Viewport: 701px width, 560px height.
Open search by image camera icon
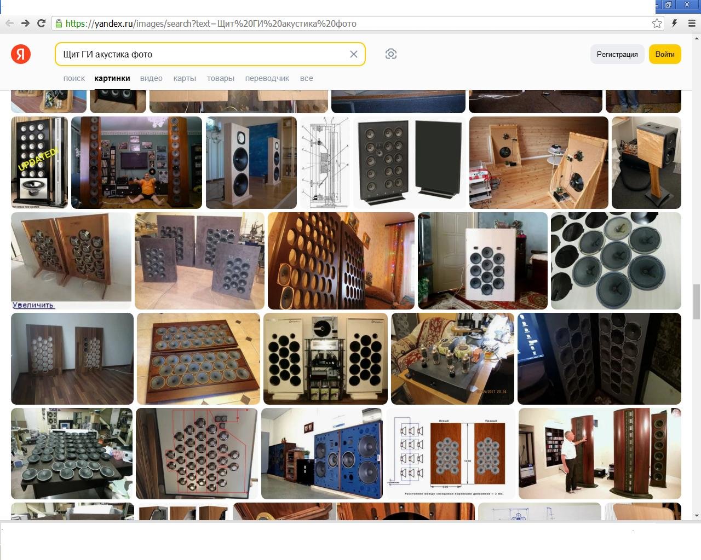point(391,54)
